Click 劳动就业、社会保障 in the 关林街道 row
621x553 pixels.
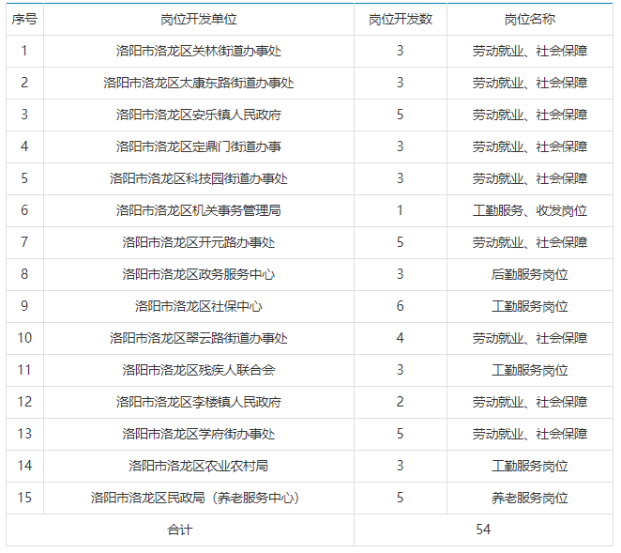[530, 51]
